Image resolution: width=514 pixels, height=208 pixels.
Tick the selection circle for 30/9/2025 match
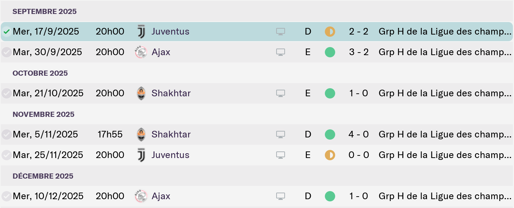[6, 52]
